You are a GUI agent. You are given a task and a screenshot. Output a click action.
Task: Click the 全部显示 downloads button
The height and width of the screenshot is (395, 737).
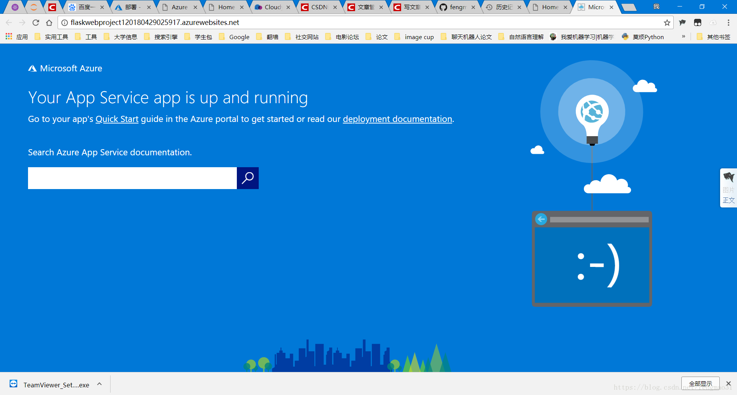pyautogui.click(x=701, y=383)
